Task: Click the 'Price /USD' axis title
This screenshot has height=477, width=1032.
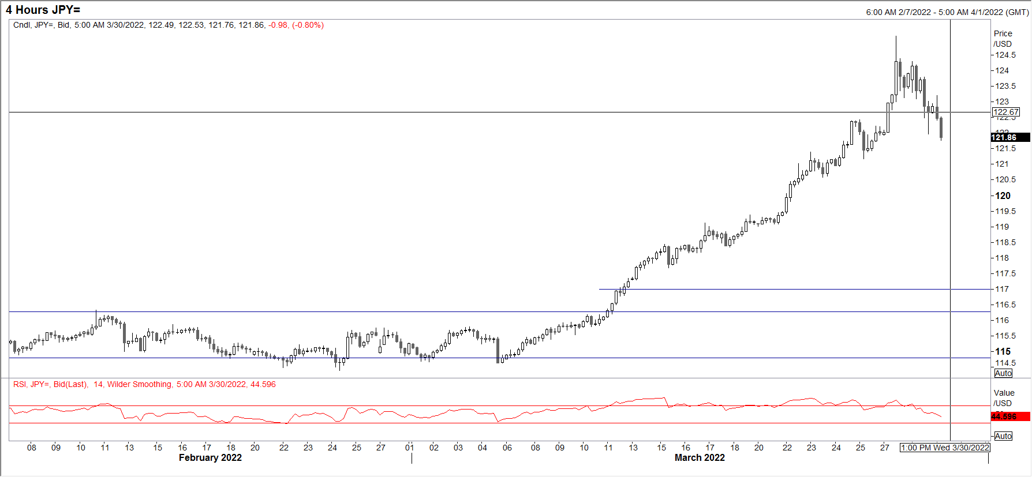Action: click(x=1003, y=39)
